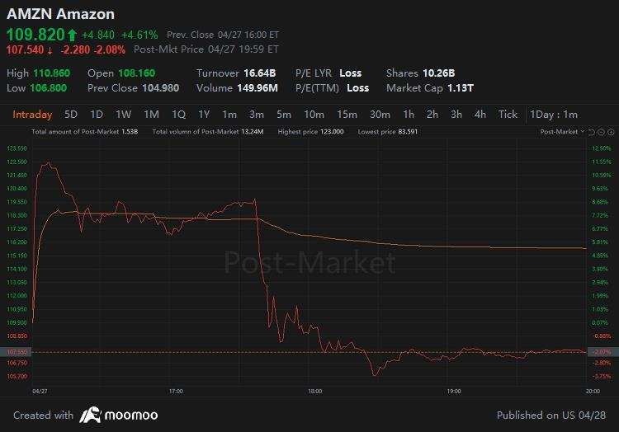Image resolution: width=619 pixels, height=432 pixels.
Task: Click the Highest price 123.000 label
Action: (310, 132)
